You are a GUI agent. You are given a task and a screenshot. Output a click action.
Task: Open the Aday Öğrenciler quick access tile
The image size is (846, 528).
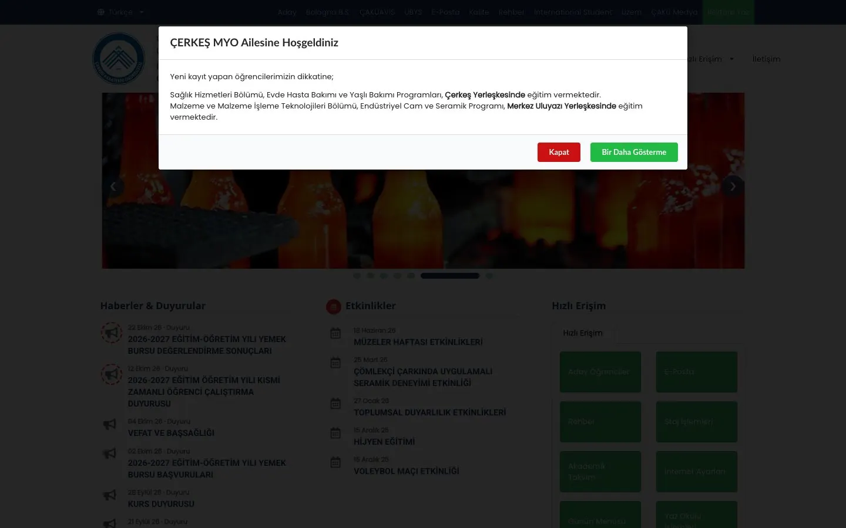(600, 372)
